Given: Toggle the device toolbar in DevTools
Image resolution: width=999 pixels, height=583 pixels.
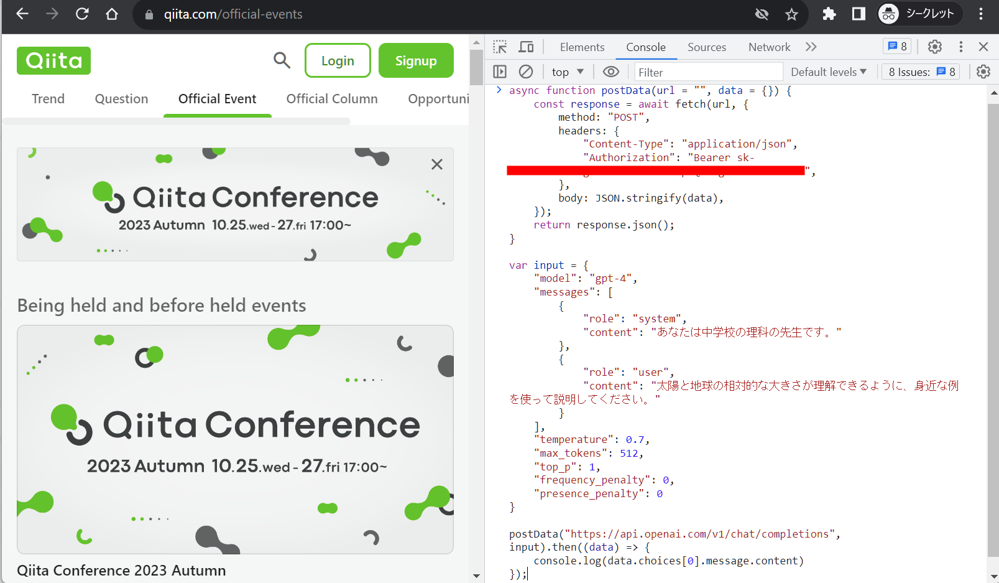Looking at the screenshot, I should [527, 47].
